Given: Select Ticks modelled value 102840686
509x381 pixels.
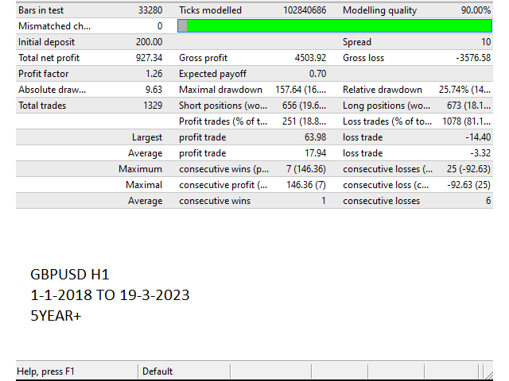Looking at the screenshot, I should (x=305, y=10).
